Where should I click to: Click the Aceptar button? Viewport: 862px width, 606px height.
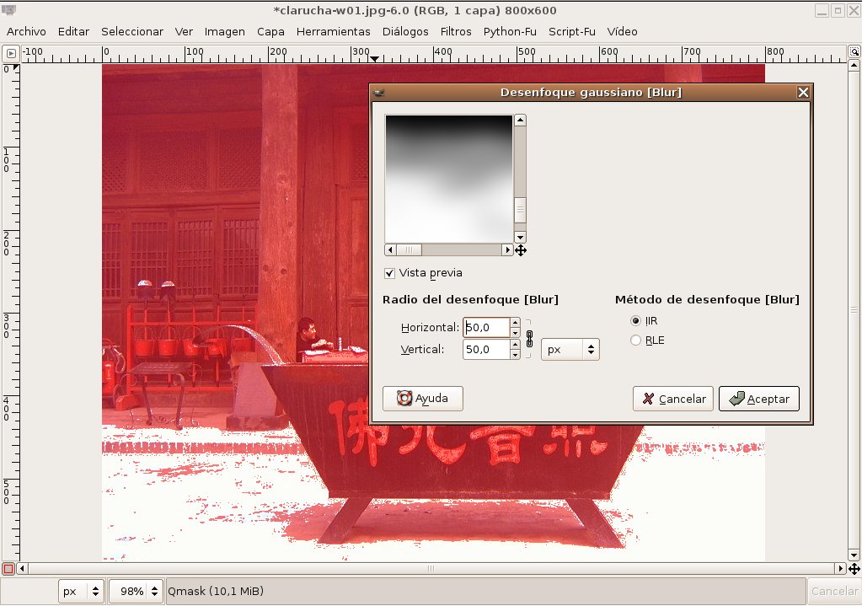[x=758, y=399]
